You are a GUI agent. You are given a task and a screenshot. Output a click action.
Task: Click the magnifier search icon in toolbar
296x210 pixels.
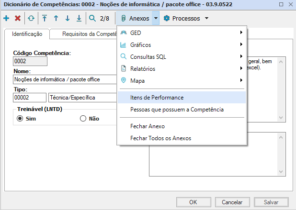[92, 19]
